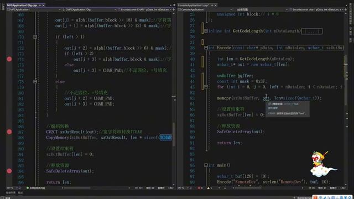
Task: Toggle breakpoint on line 174
Action: (x=9, y=59)
